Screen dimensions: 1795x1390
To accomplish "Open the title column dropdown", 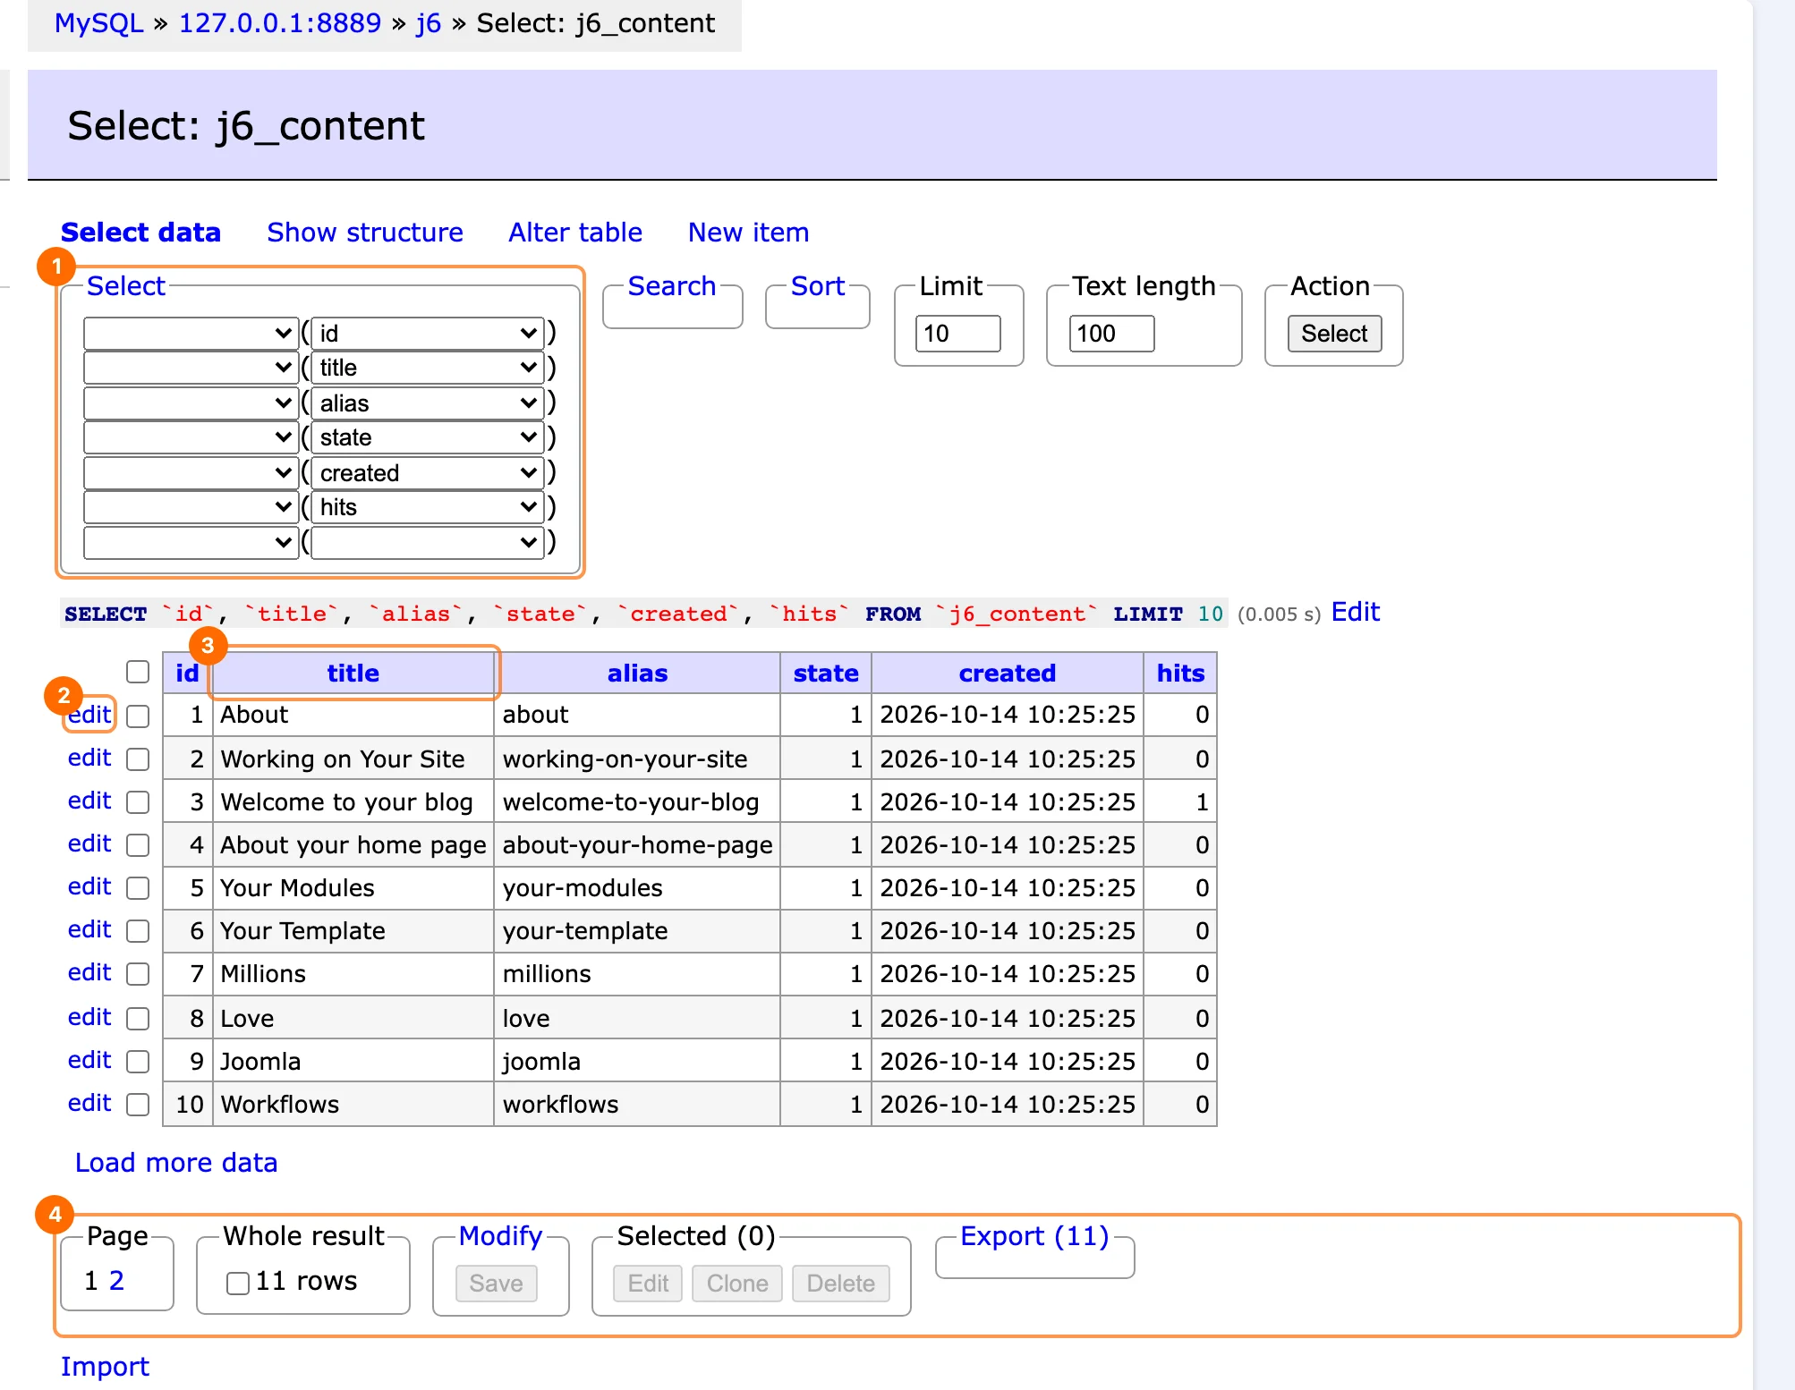I will click(x=427, y=368).
